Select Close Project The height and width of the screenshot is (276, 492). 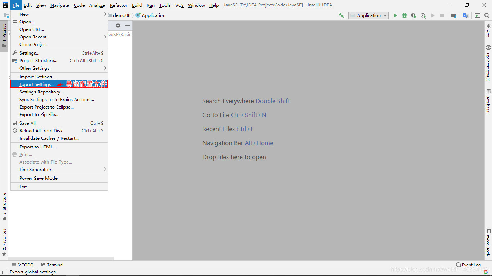(59, 45)
